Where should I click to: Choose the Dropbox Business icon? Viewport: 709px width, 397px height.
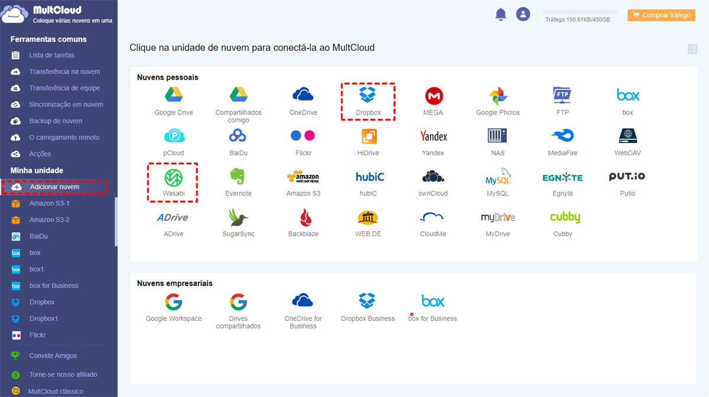point(367,301)
